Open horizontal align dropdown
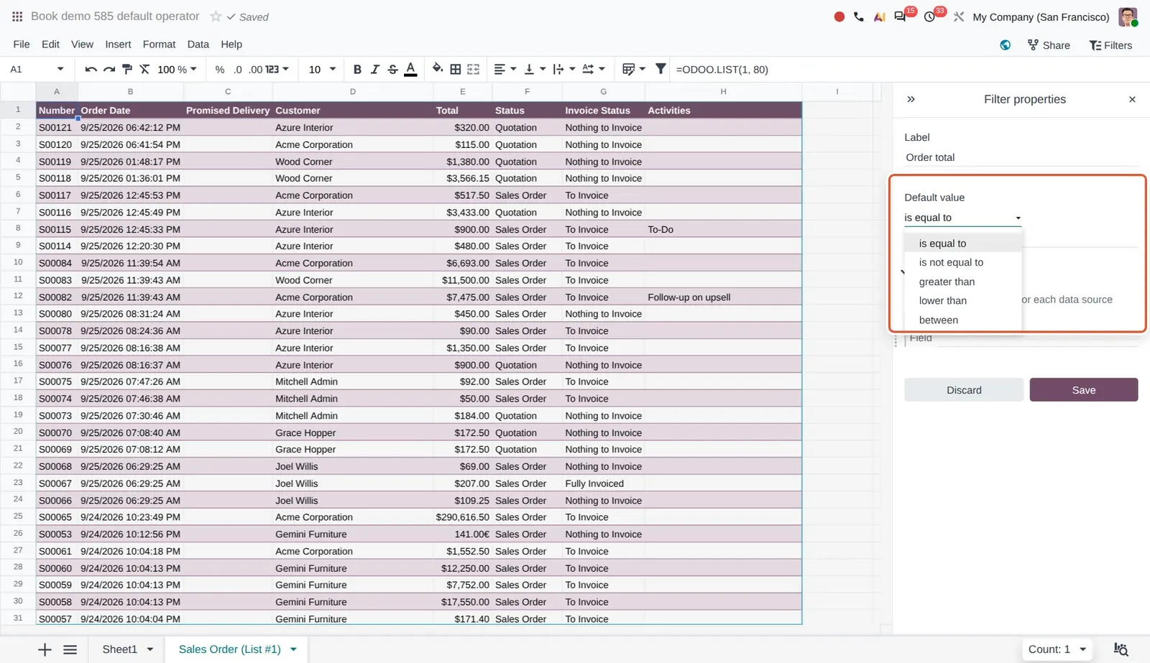Viewport: 1150px width, 663px height. [505, 70]
